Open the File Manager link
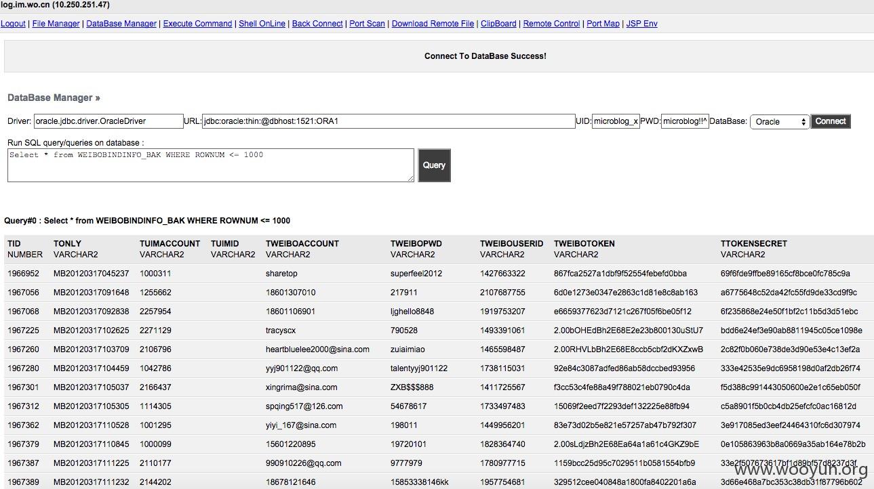The height and width of the screenshot is (489, 874). coord(56,24)
